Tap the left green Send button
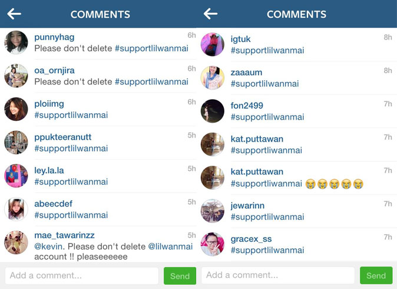 coord(180,275)
